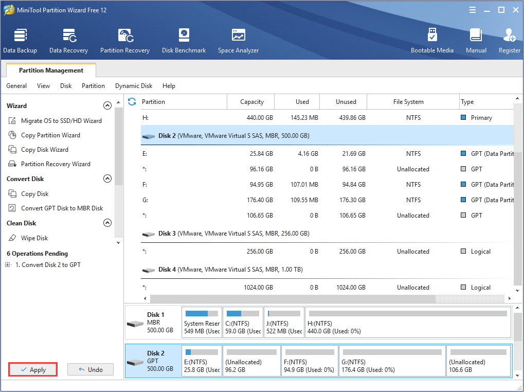Collapse the Wizard section

tap(107, 105)
